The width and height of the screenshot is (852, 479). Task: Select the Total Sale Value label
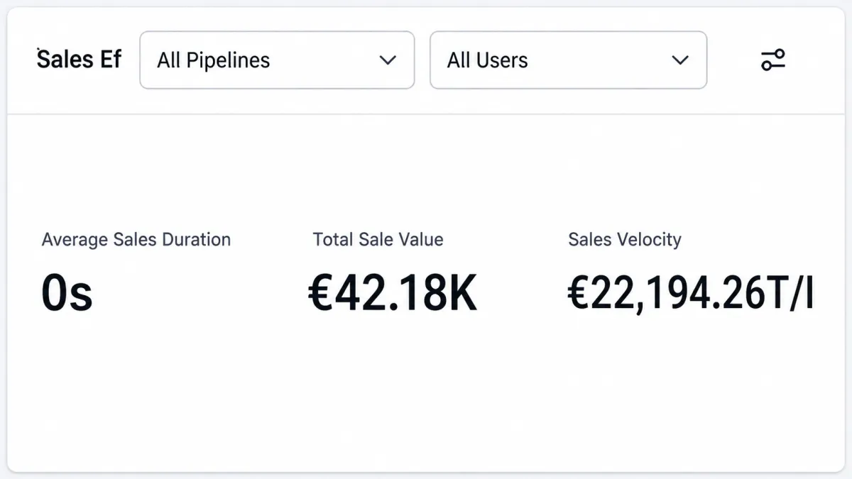[x=378, y=240]
